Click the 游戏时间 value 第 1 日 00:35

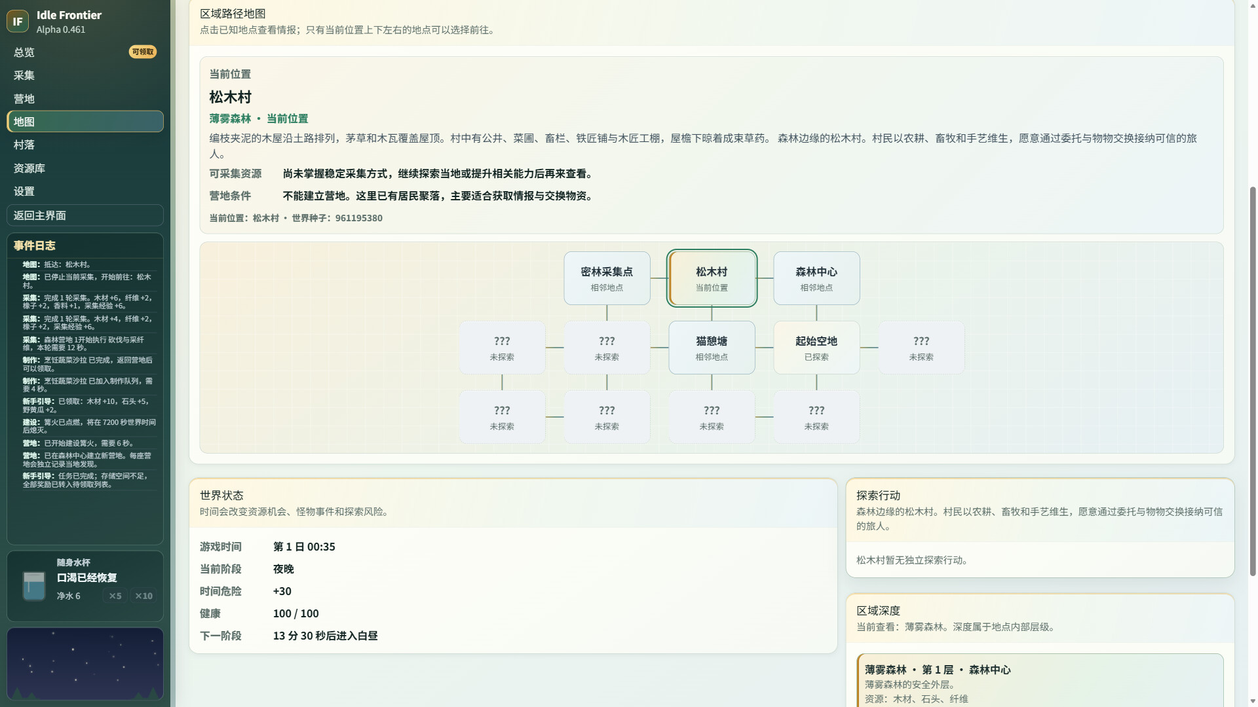[x=304, y=547]
